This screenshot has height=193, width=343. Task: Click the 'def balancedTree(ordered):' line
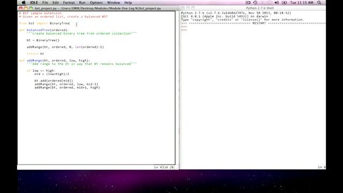(x=44, y=30)
